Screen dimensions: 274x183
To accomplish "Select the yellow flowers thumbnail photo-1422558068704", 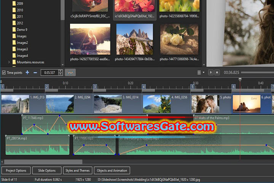I will (x=179, y=6).
